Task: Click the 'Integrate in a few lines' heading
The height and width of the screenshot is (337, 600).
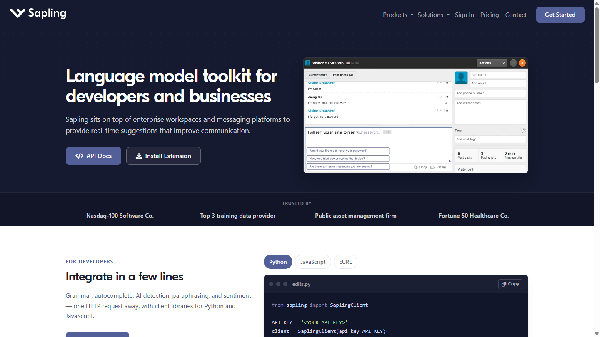Action: click(125, 276)
